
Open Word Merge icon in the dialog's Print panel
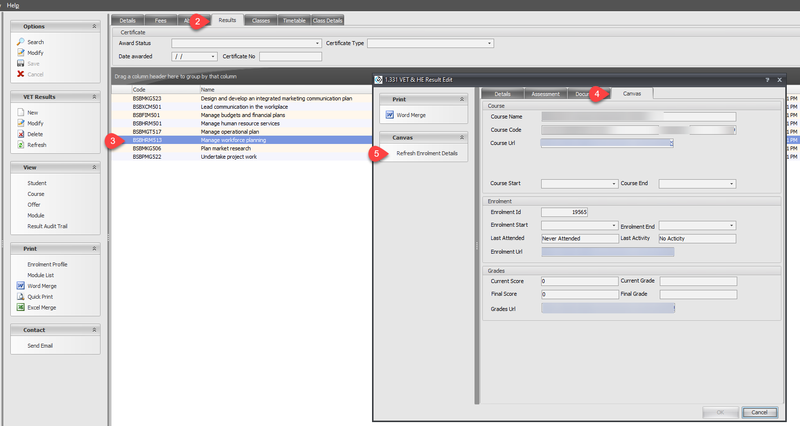(390, 115)
